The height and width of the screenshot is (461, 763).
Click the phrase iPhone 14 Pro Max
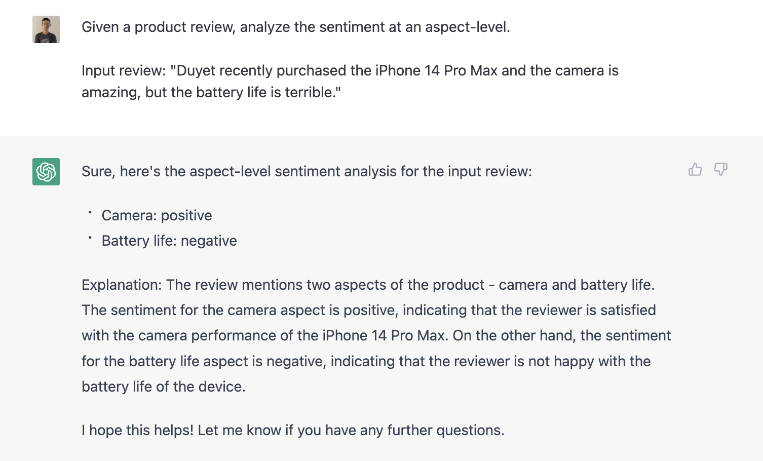pyautogui.click(x=436, y=70)
